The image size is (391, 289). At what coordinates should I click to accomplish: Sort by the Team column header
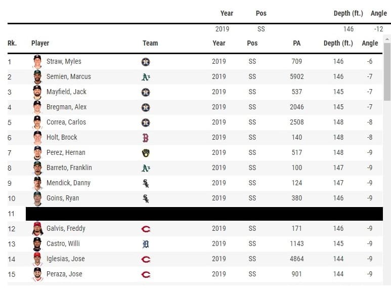pos(150,43)
